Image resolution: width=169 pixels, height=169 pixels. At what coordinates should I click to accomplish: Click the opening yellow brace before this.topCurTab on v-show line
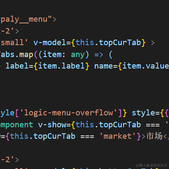tap(73, 125)
